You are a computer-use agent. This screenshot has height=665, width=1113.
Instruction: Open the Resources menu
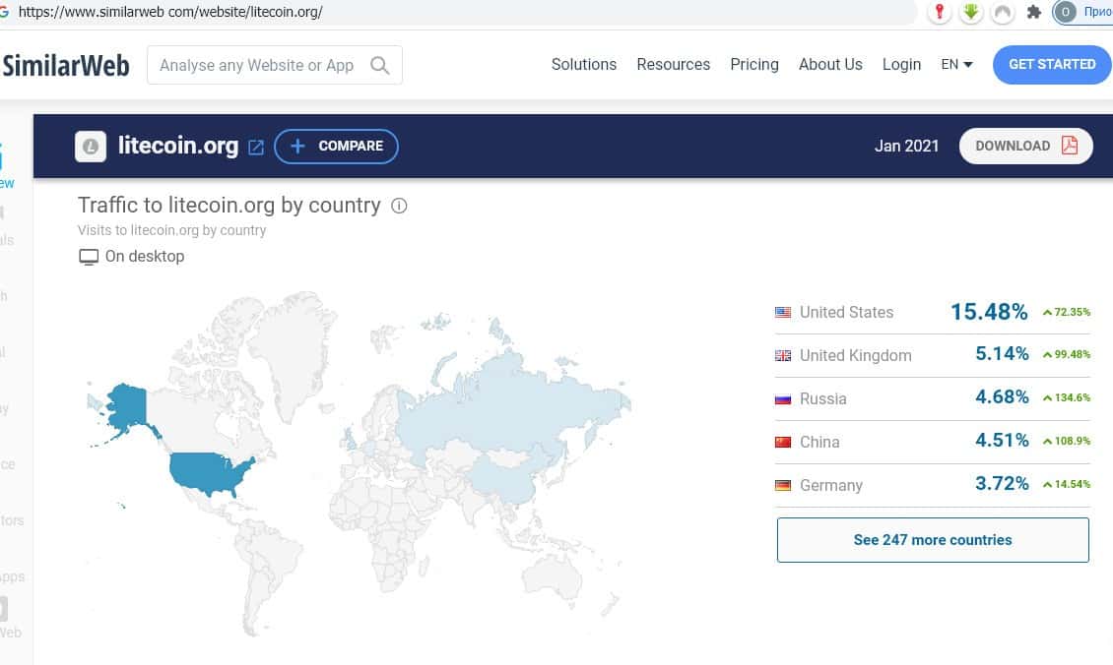673,64
